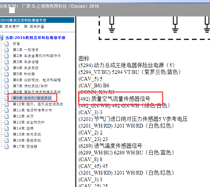Viewport: 210px width, 187px height.
Task: Click the page icon beside 第16章
Action: click(6, 141)
